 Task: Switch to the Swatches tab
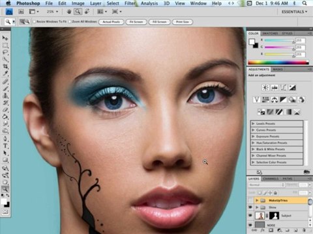click(270, 33)
